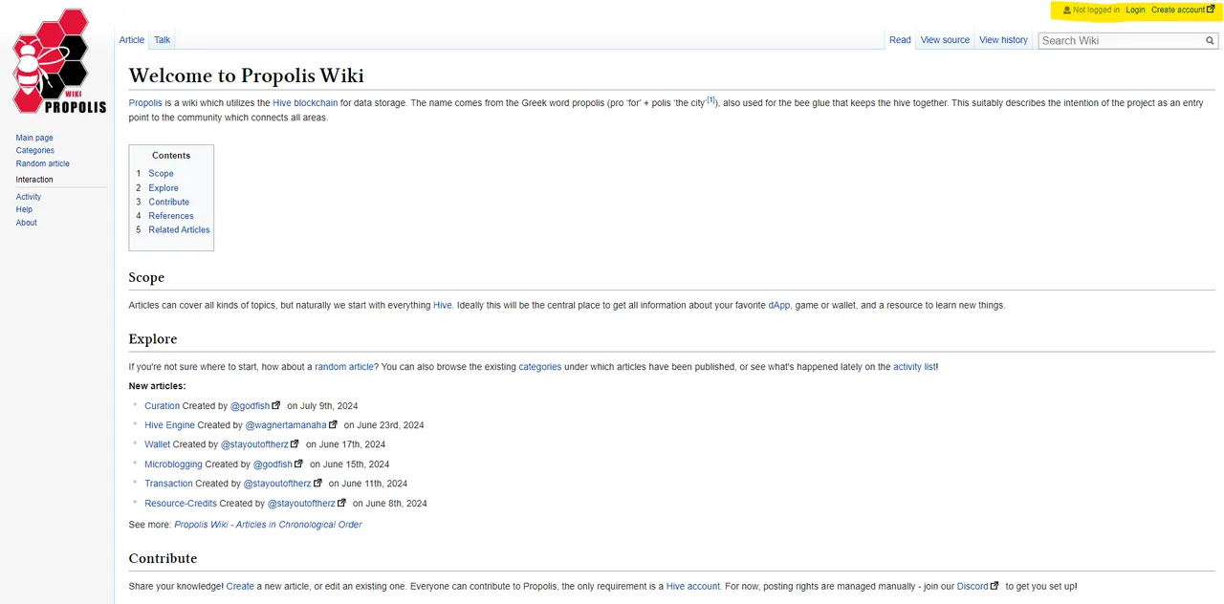The width and height of the screenshot is (1224, 604).
Task: Open the View source tab
Action: (945, 40)
